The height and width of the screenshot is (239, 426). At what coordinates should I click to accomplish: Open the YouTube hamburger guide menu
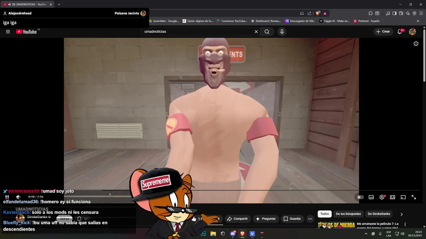[x=8, y=32]
